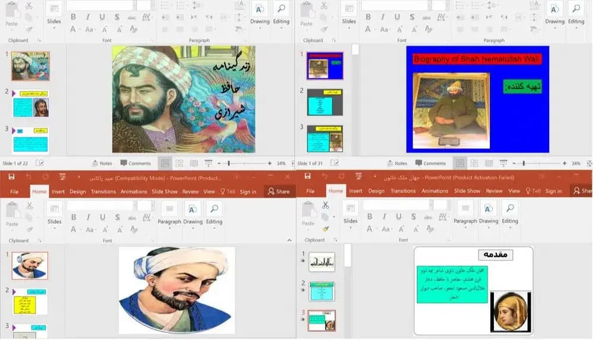Select Normal view in Shah Nematullah window status bar
Viewport: 593px width, 340px height.
(460, 163)
